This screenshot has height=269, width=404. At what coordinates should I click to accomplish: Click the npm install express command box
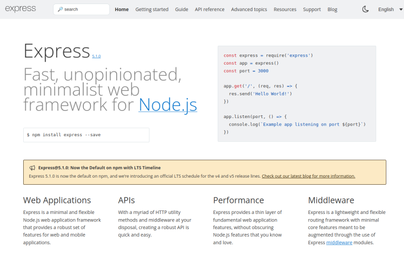86,135
